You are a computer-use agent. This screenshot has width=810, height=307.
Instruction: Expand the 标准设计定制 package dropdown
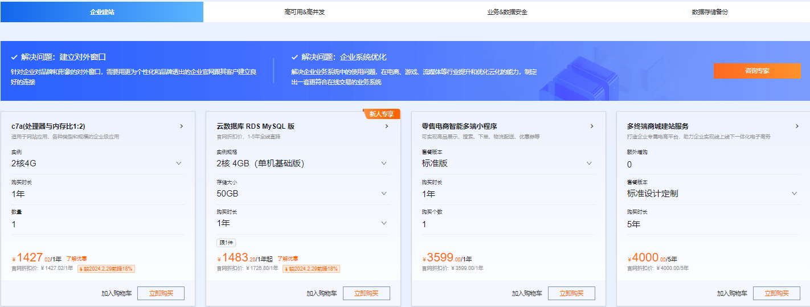[x=713, y=194]
